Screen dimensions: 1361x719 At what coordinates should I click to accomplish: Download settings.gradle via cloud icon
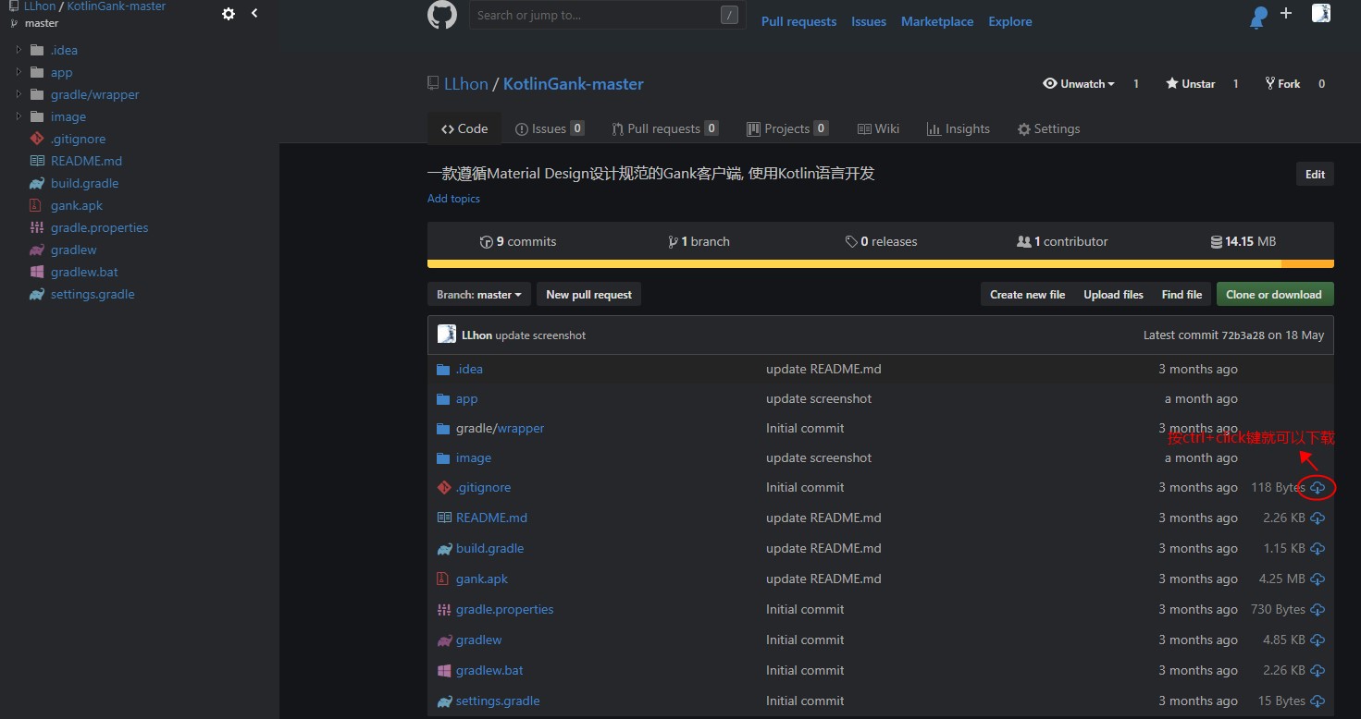click(x=1318, y=701)
